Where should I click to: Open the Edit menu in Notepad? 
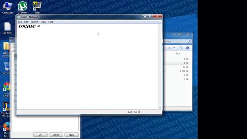tap(26, 22)
